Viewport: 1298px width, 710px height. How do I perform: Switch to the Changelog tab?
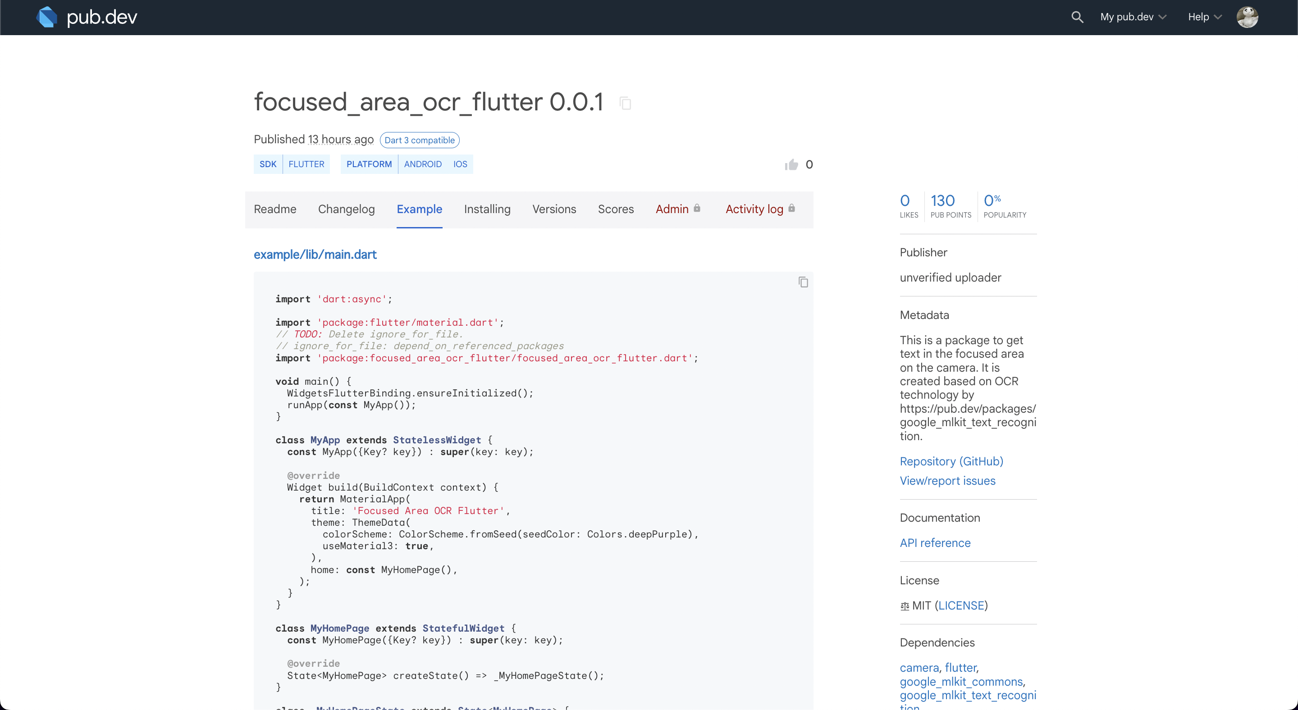[x=346, y=209]
